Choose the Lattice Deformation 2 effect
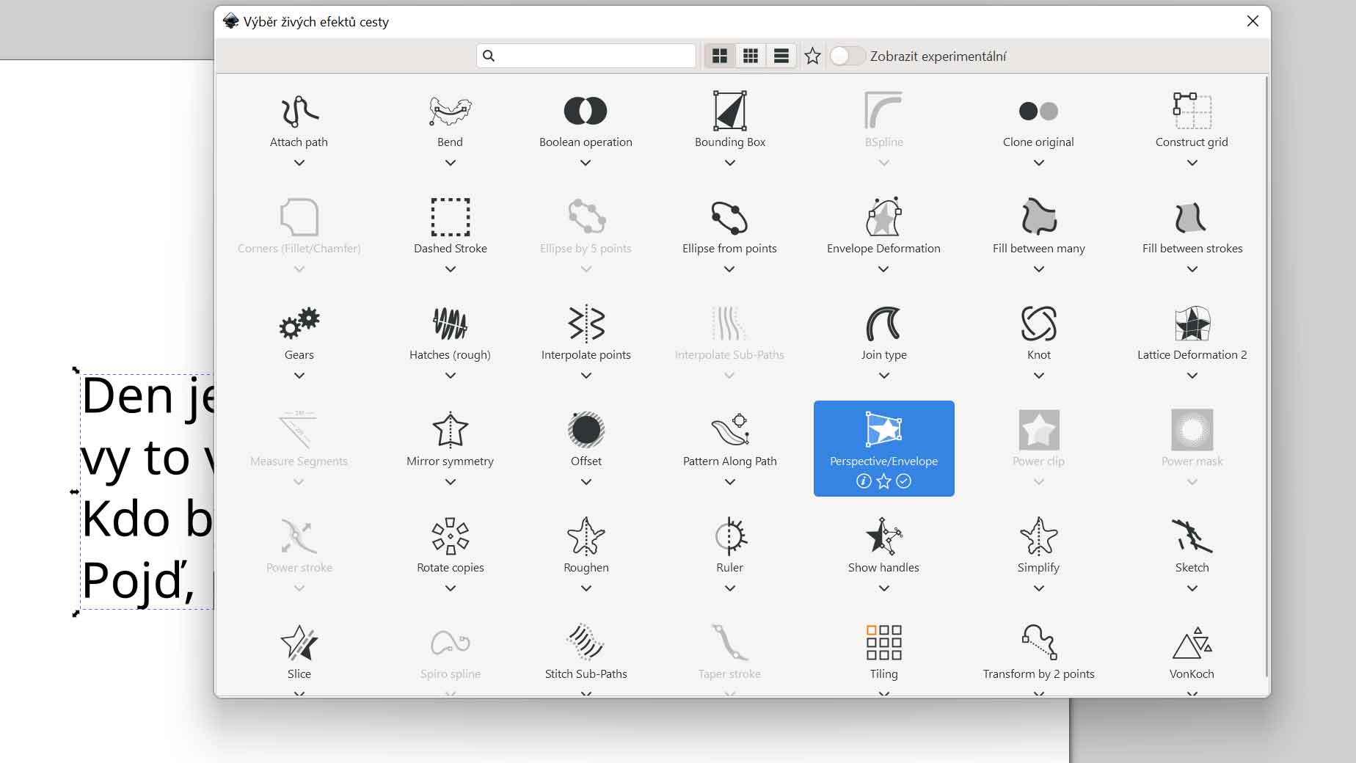The height and width of the screenshot is (763, 1356). pyautogui.click(x=1192, y=324)
